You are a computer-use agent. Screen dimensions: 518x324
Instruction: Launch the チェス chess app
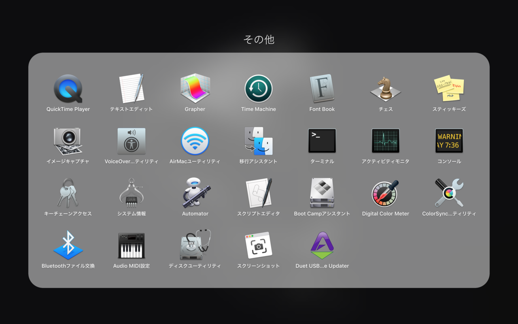pos(386,88)
